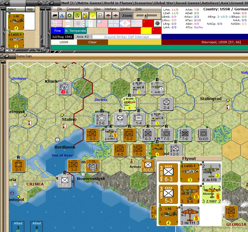Adjust the Zoom slider handle

[145, 16]
